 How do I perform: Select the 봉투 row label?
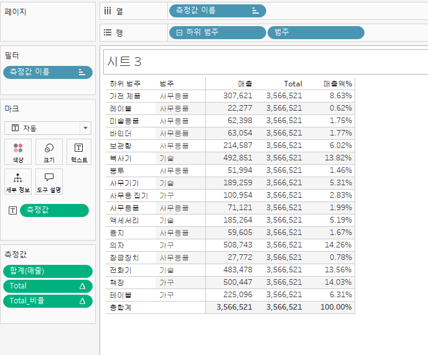117,171
